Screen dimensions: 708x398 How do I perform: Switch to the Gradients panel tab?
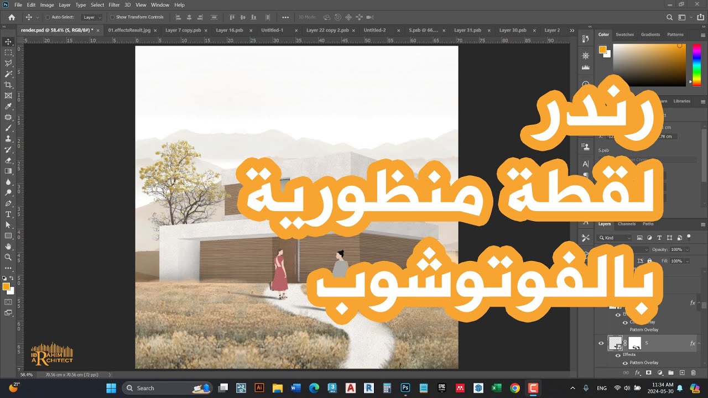pos(650,34)
